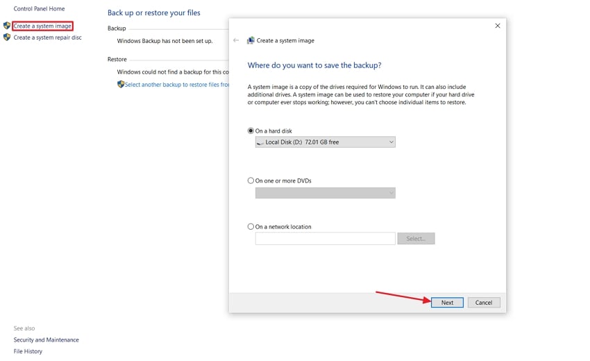Image resolution: width=590 pixels, height=361 pixels.
Task: Click the Backup section label
Action: point(117,28)
